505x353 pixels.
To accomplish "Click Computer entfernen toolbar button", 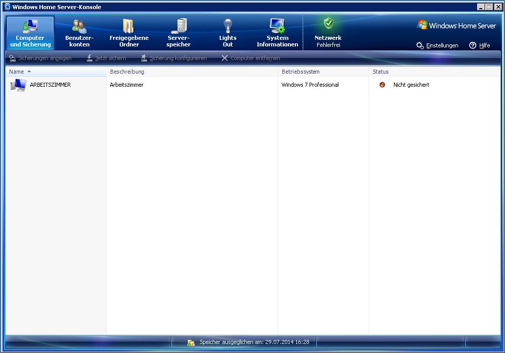I will (x=251, y=58).
